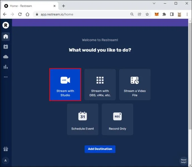Viewport: 192px width, 167px height.
Task: Open the cloud storage sidebar icon
Action: (6, 57)
